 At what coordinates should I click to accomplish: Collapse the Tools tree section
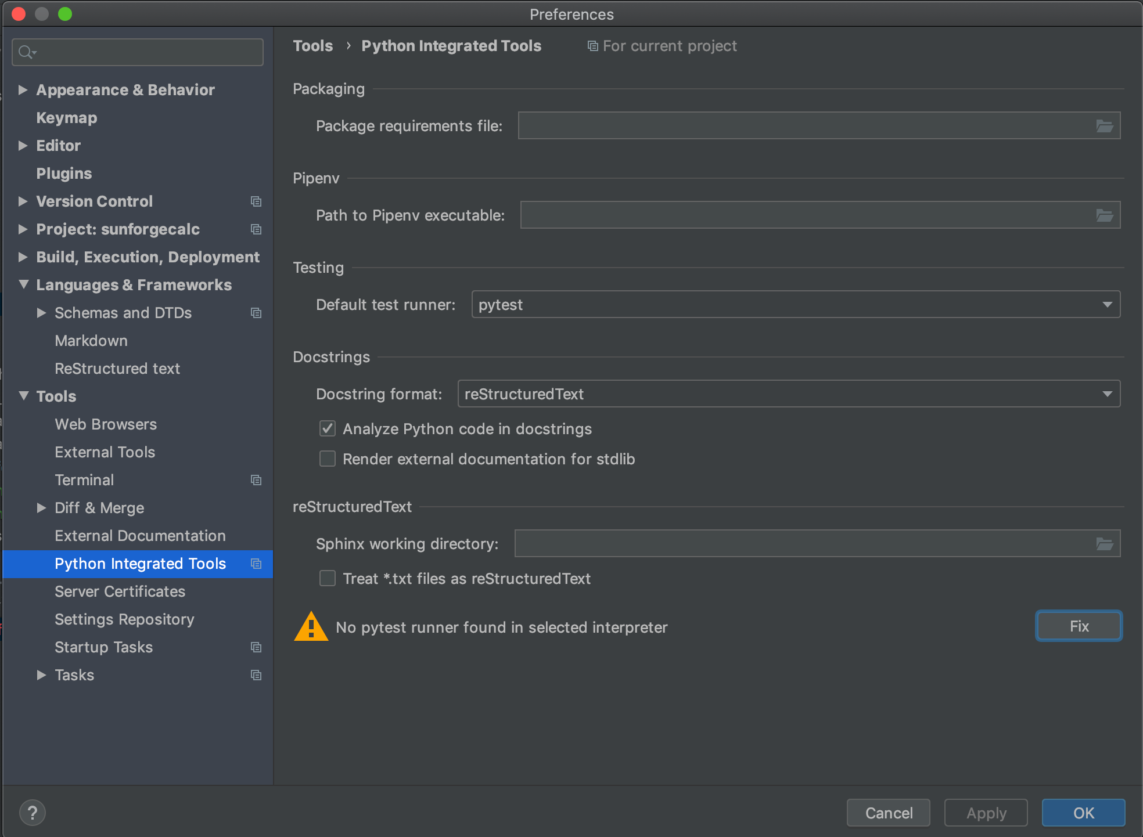click(23, 396)
